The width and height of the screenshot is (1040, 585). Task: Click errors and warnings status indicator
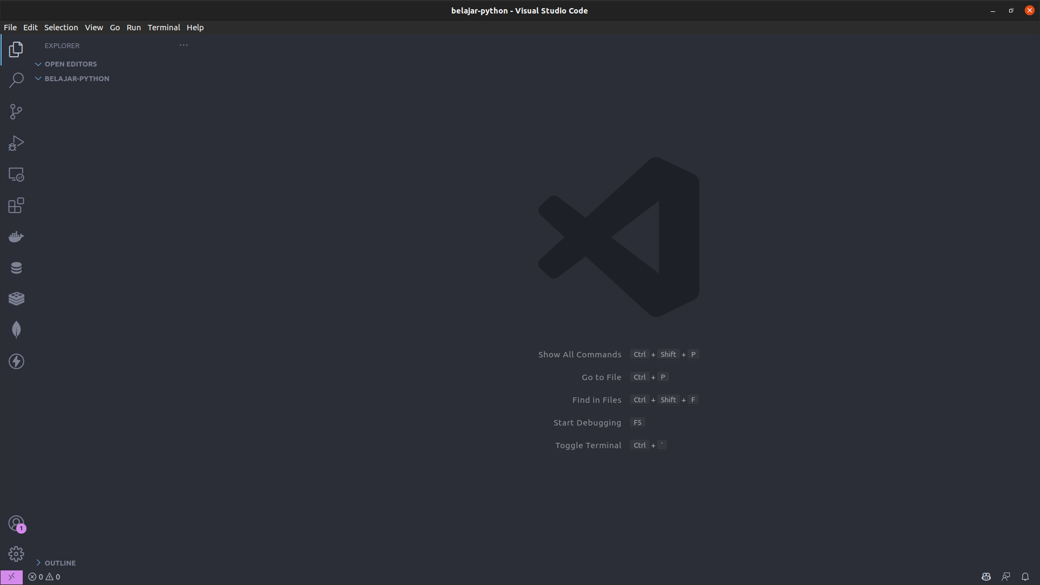click(44, 577)
